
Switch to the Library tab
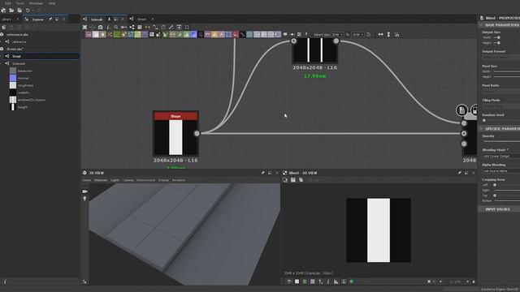coord(6,19)
